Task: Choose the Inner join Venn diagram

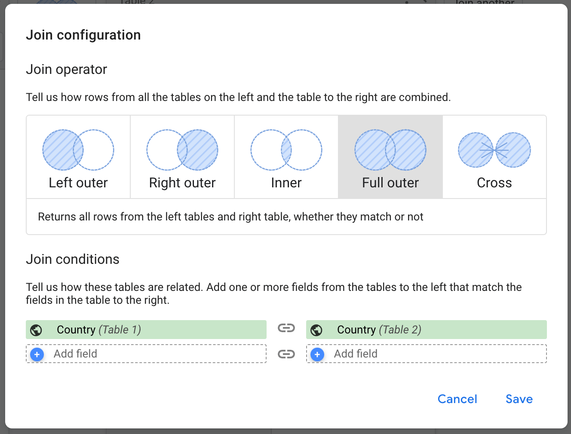Action: (x=286, y=150)
